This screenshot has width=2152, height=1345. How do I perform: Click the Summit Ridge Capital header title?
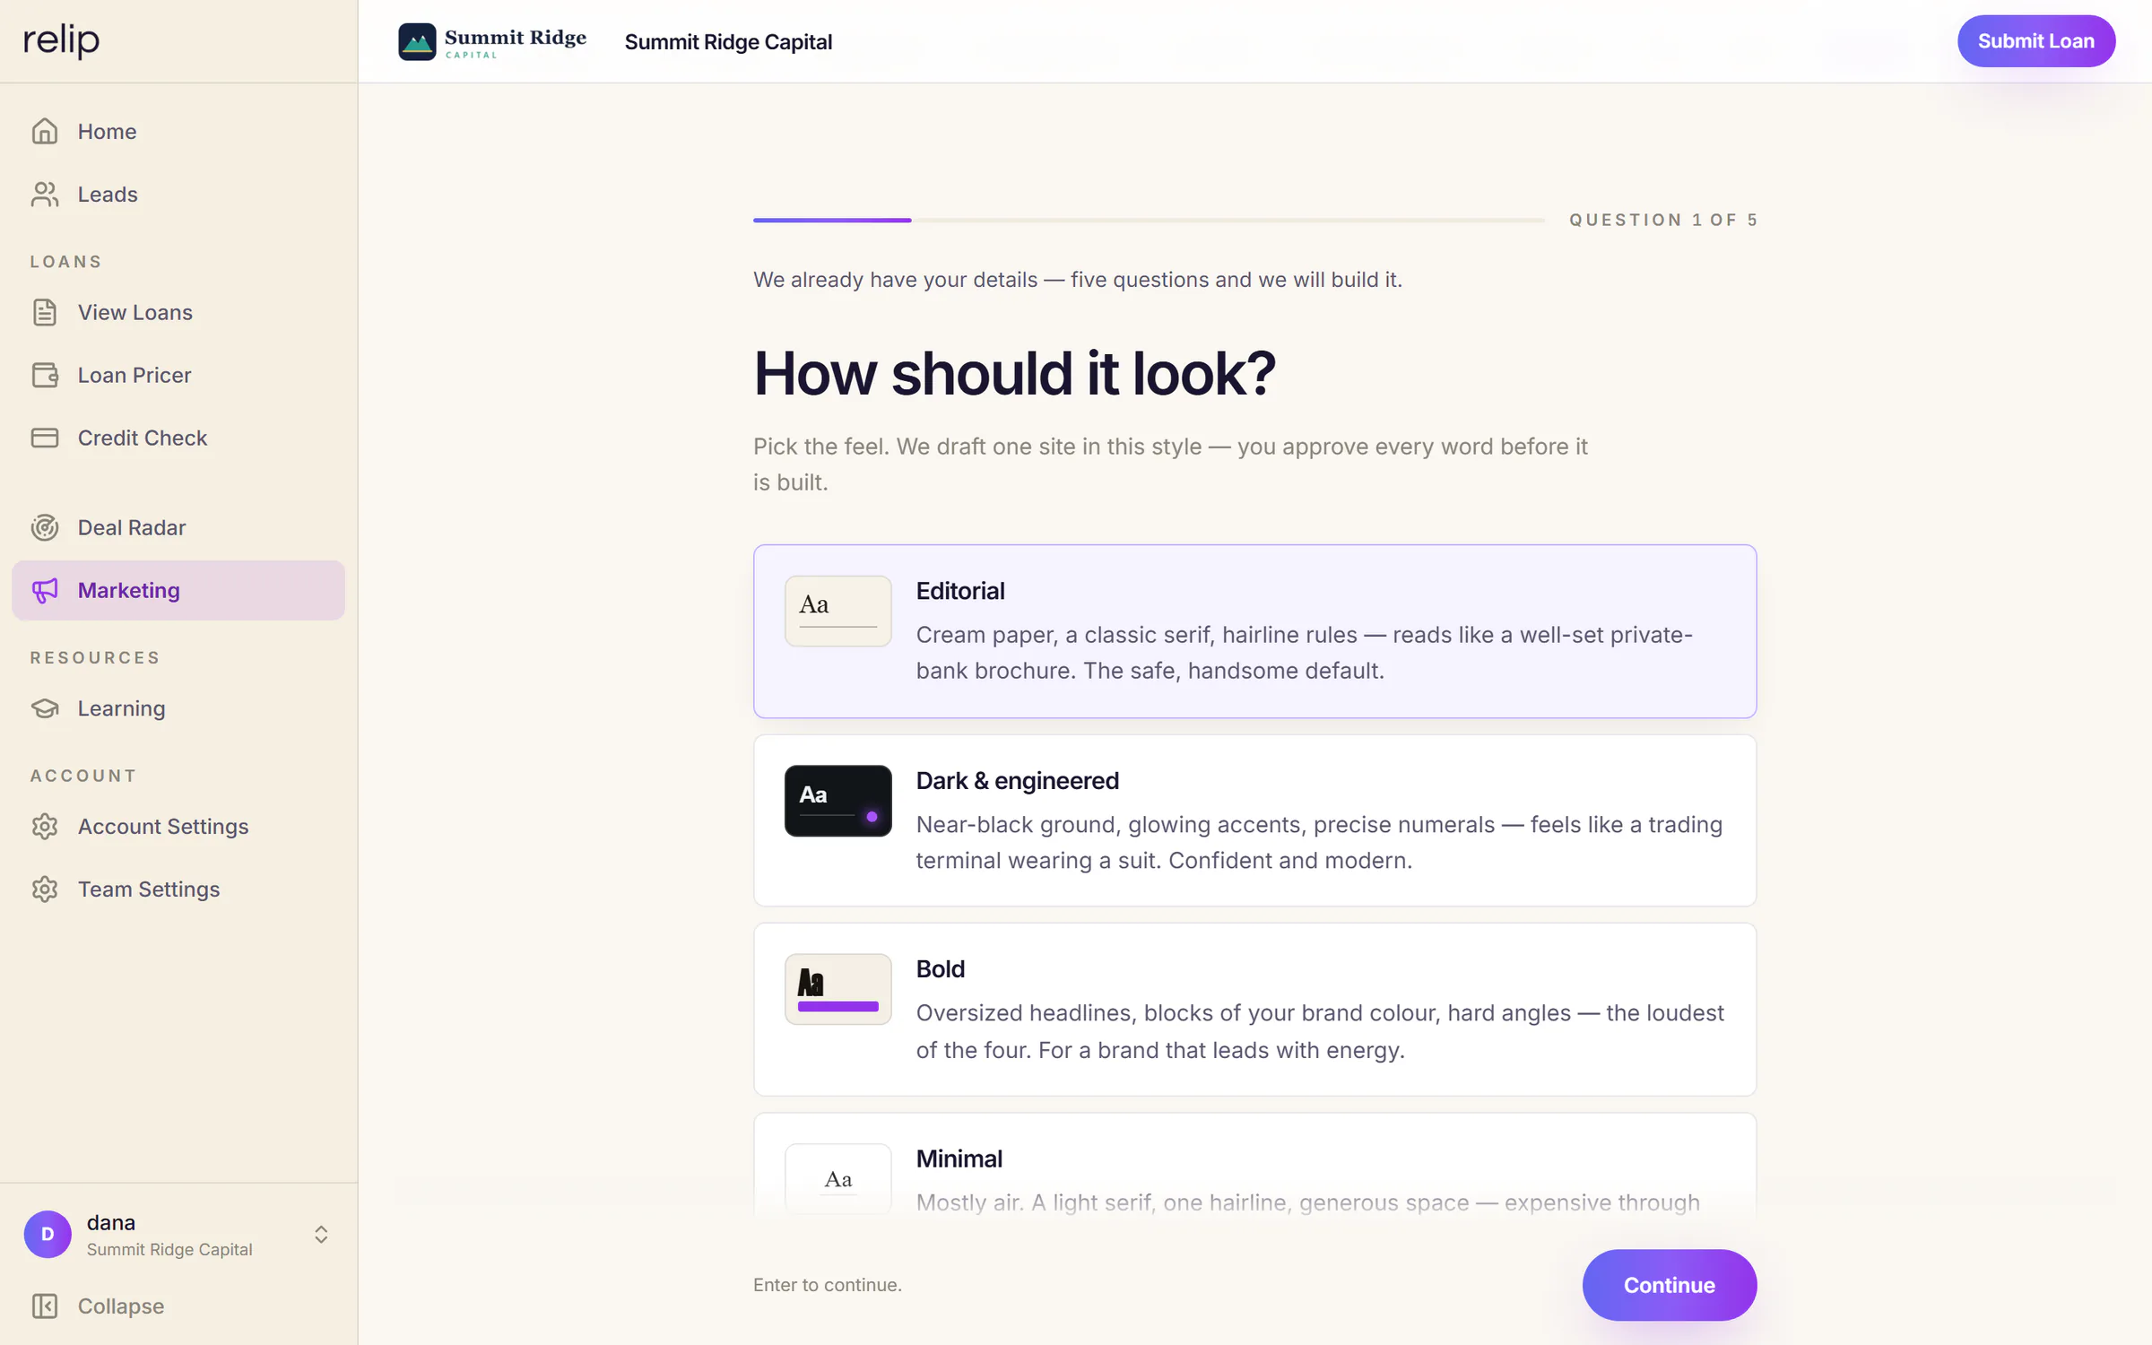click(x=728, y=42)
